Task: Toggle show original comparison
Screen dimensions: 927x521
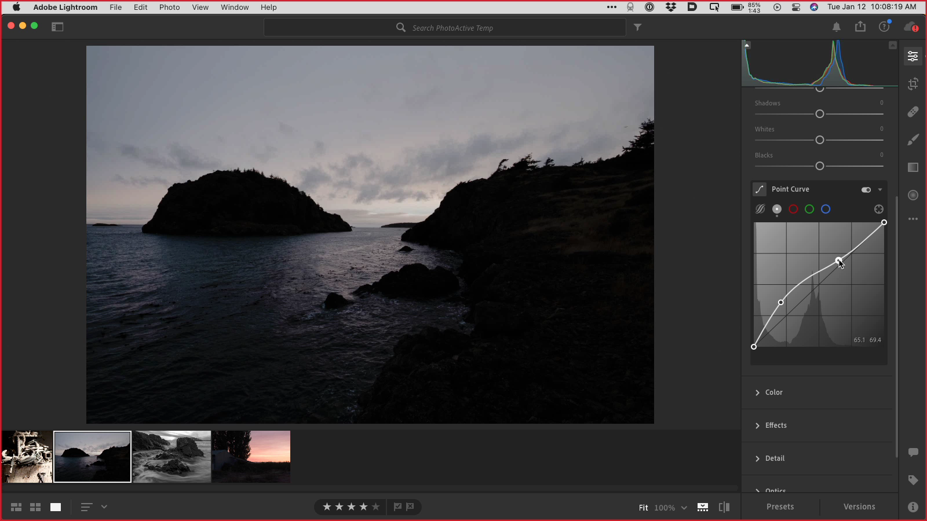Action: [724, 507]
